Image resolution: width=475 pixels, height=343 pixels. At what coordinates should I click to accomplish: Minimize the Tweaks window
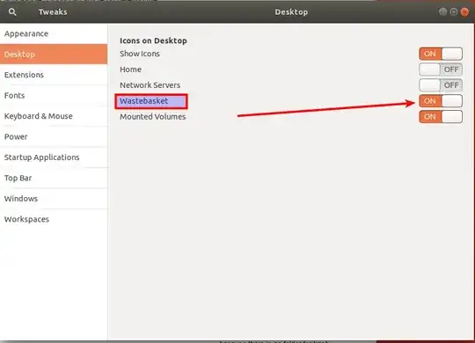click(x=442, y=11)
